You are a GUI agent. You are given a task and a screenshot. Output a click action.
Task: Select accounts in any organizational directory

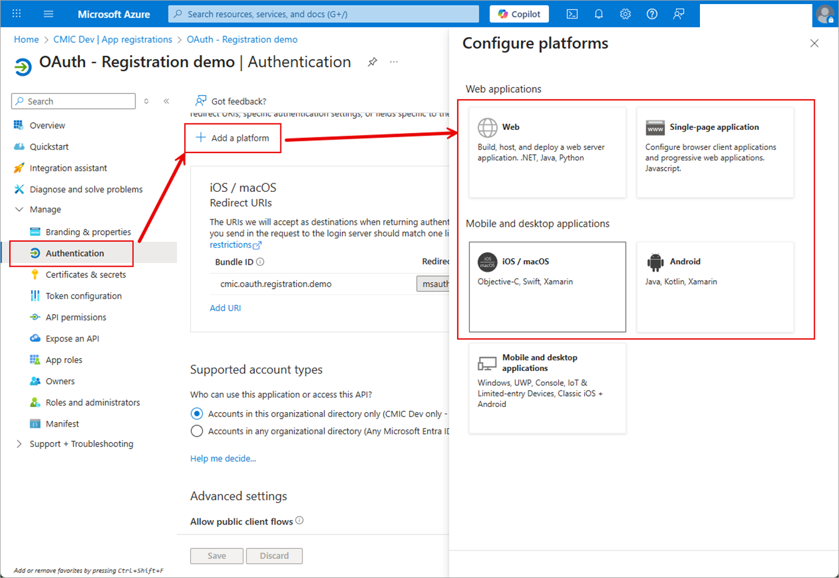(x=196, y=431)
